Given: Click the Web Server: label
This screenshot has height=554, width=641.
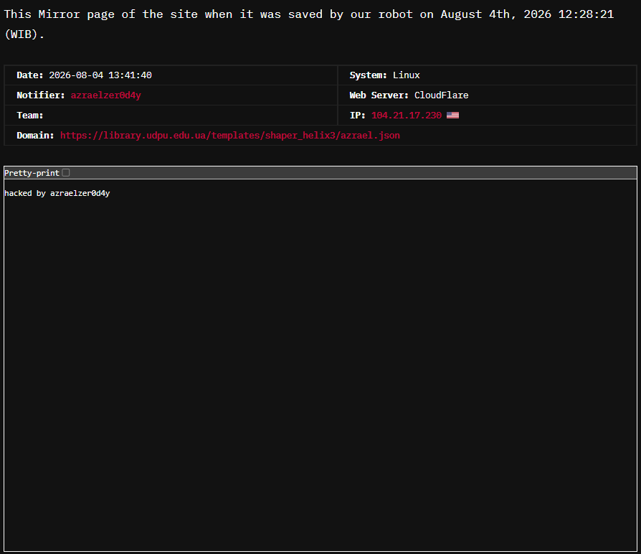Looking at the screenshot, I should 379,95.
